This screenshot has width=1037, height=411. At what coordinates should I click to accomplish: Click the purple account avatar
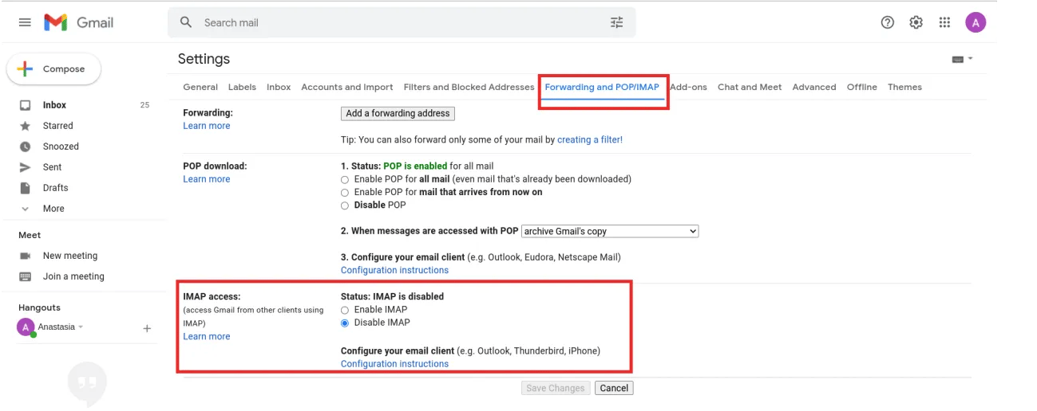(975, 22)
